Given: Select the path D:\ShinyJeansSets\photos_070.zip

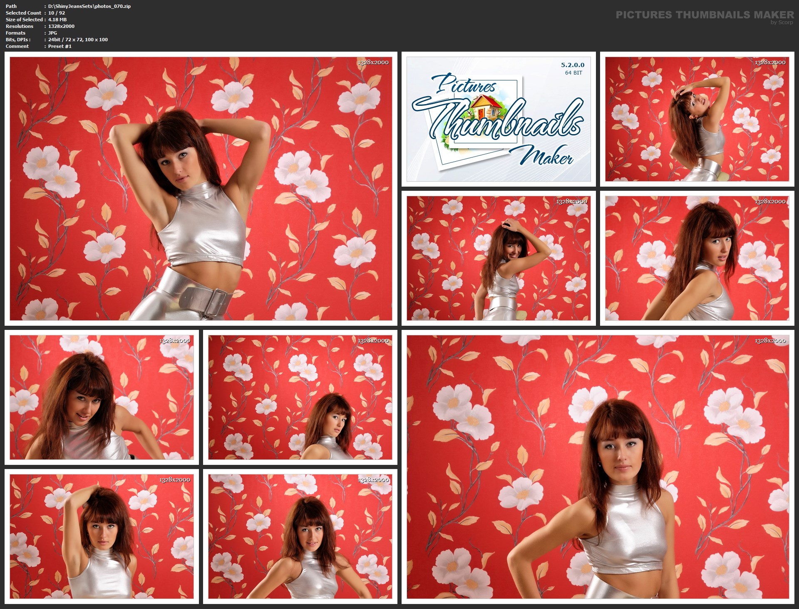Looking at the screenshot, I should click(89, 6).
